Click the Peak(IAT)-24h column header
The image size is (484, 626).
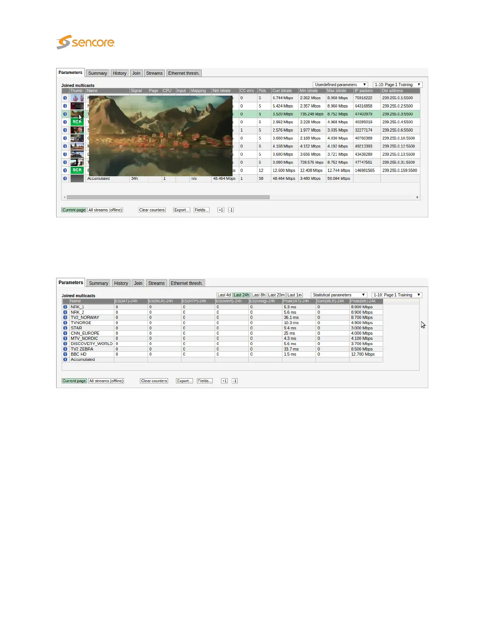299,301
